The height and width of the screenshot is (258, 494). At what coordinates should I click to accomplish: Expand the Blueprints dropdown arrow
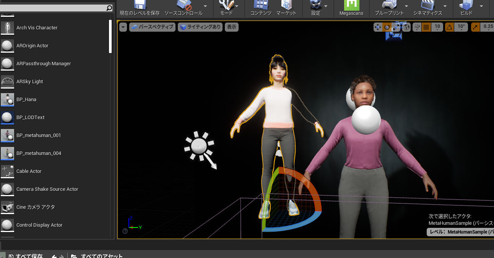pyautogui.click(x=406, y=6)
